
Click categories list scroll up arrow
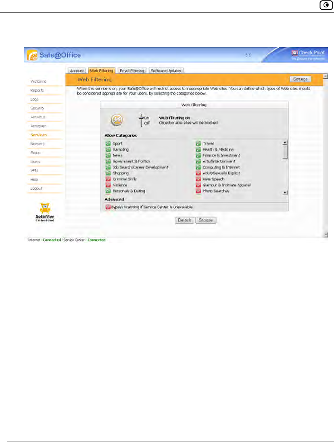285,142
